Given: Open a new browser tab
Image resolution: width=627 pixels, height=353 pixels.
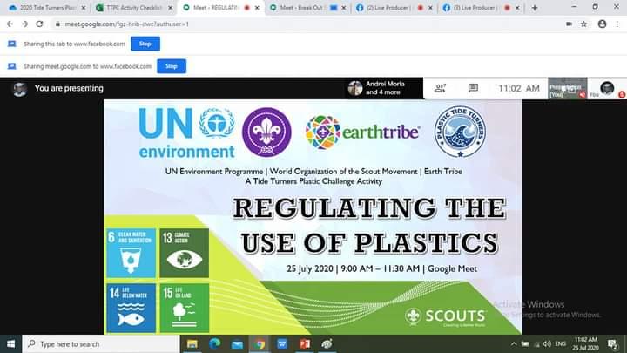Looking at the screenshot, I should coord(535,8).
